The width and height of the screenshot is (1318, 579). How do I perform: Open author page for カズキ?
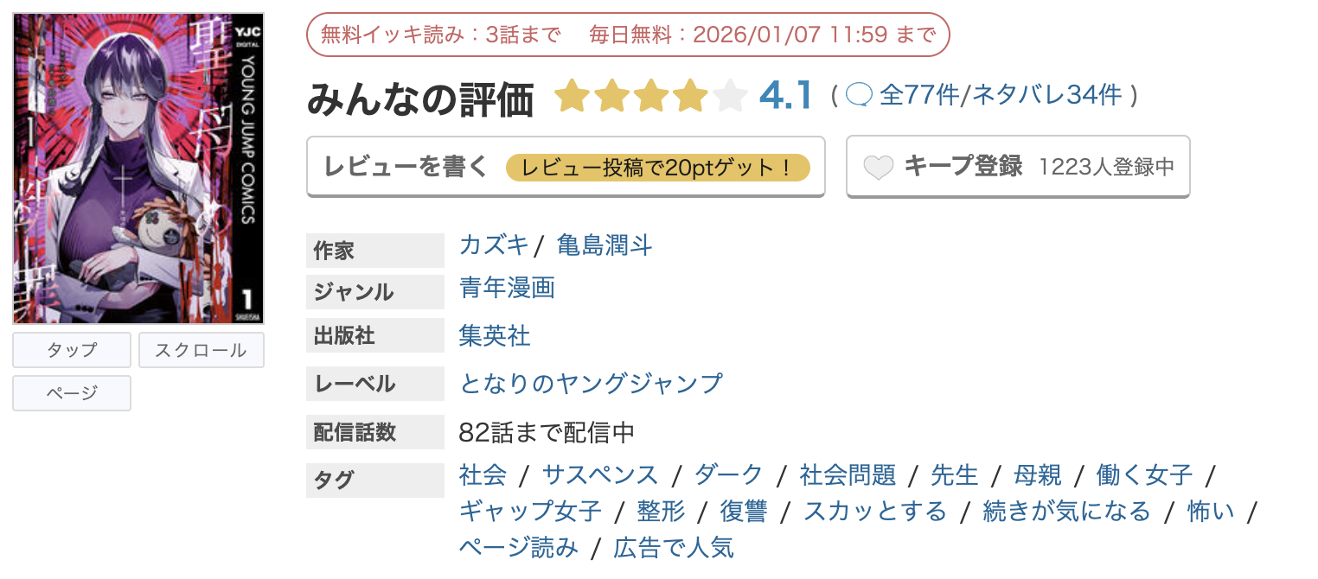(x=493, y=245)
